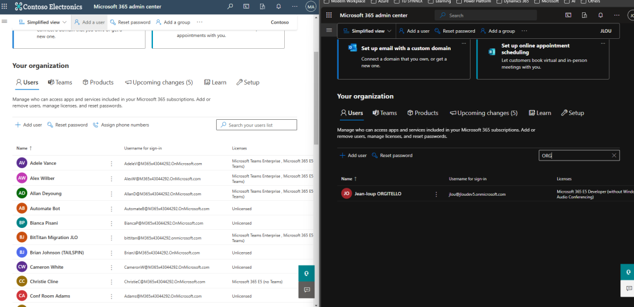Open Cloud Shell icon in right dark window
The width and height of the screenshot is (634, 307).
[568, 15]
